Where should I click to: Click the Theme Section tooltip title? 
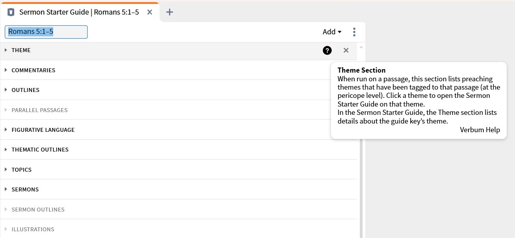pos(361,70)
